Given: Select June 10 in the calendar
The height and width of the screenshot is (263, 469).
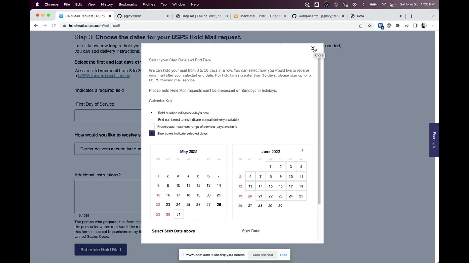Looking at the screenshot, I should 291,176.
